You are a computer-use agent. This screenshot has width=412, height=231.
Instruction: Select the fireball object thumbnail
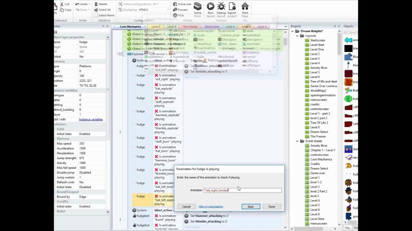pyautogui.click(x=348, y=166)
